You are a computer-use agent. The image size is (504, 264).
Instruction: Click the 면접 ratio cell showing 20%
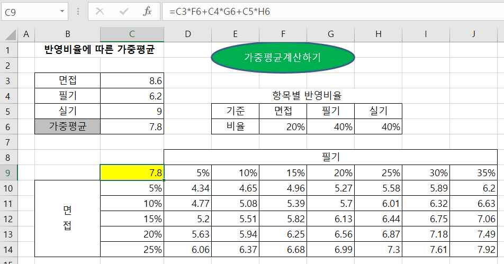click(283, 127)
